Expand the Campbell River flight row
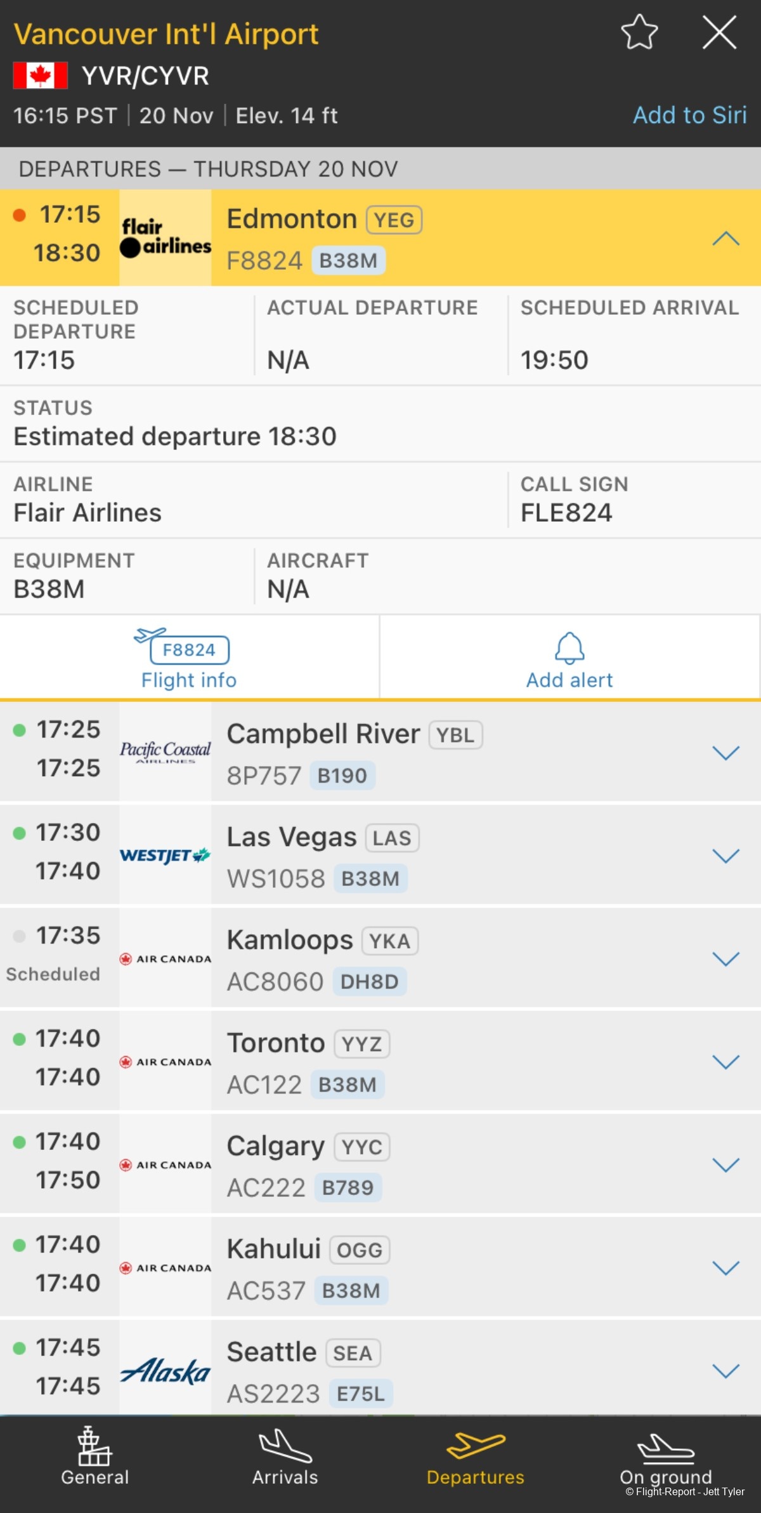 click(x=725, y=753)
